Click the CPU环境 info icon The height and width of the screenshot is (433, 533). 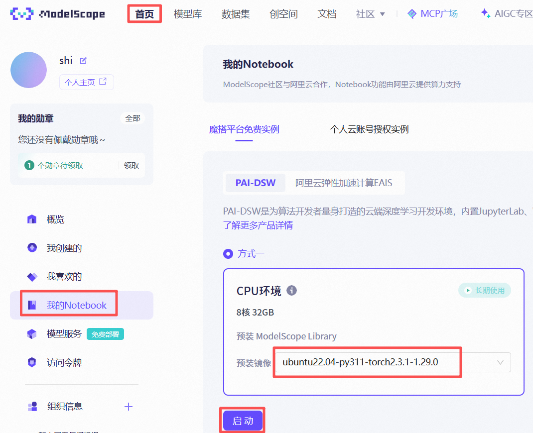[291, 290]
